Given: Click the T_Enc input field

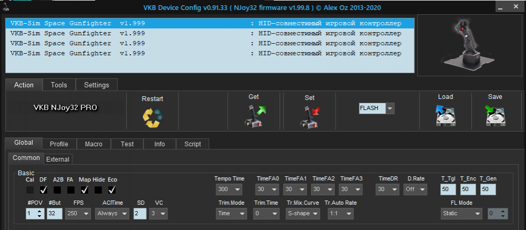Looking at the screenshot, I should coord(468,189).
